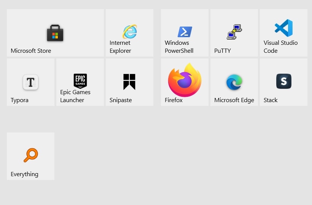
Task: Start Snipaste from its black bookmark icon
Action: pos(129,82)
